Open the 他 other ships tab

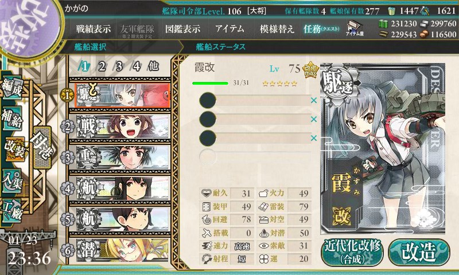tap(153, 66)
